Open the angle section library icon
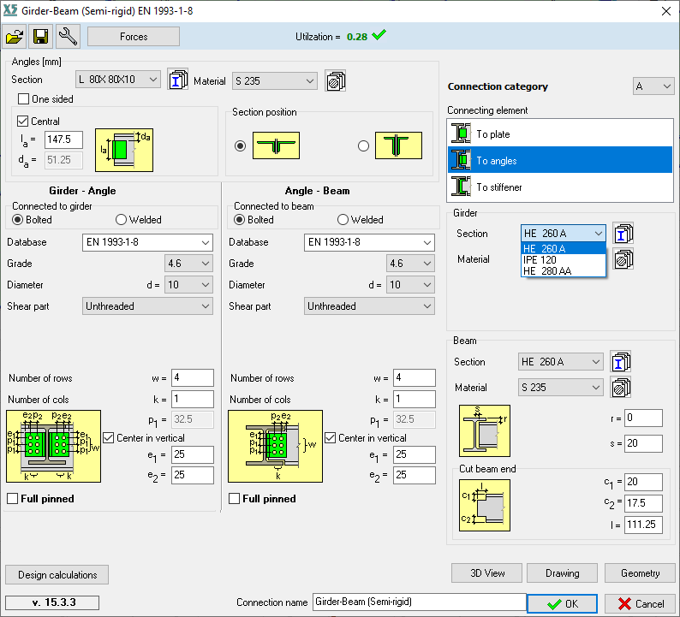Screen dimensions: 680x617 (x=178, y=80)
